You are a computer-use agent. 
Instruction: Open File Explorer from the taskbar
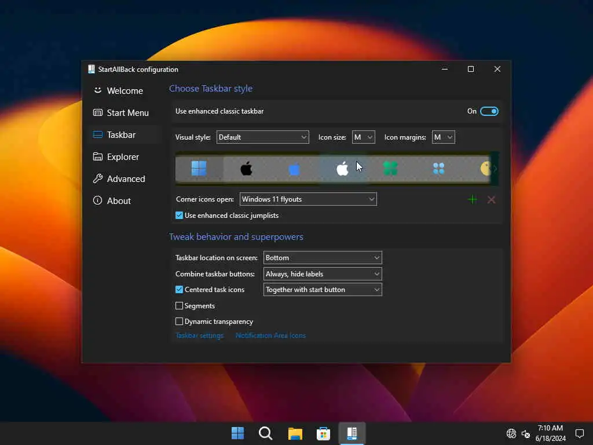(295, 433)
